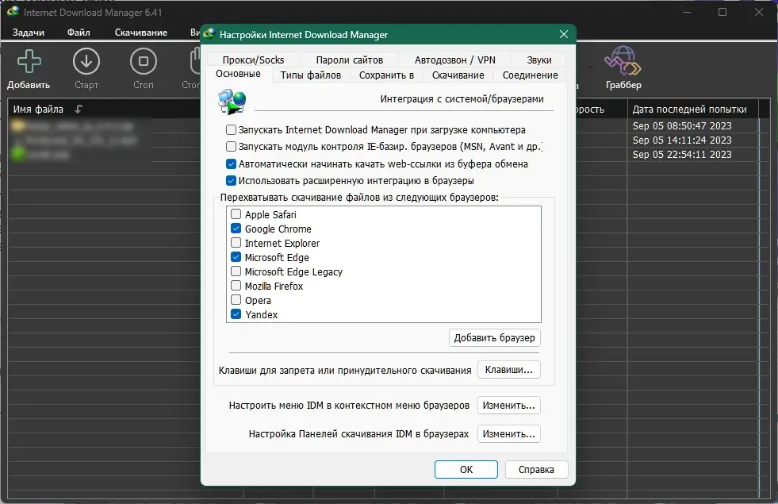Open the Скачивание menu in menu bar
Image resolution: width=778 pixels, height=504 pixels.
[x=140, y=33]
